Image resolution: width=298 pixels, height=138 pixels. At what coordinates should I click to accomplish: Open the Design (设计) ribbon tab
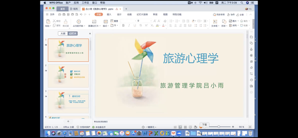[x=119, y=14]
